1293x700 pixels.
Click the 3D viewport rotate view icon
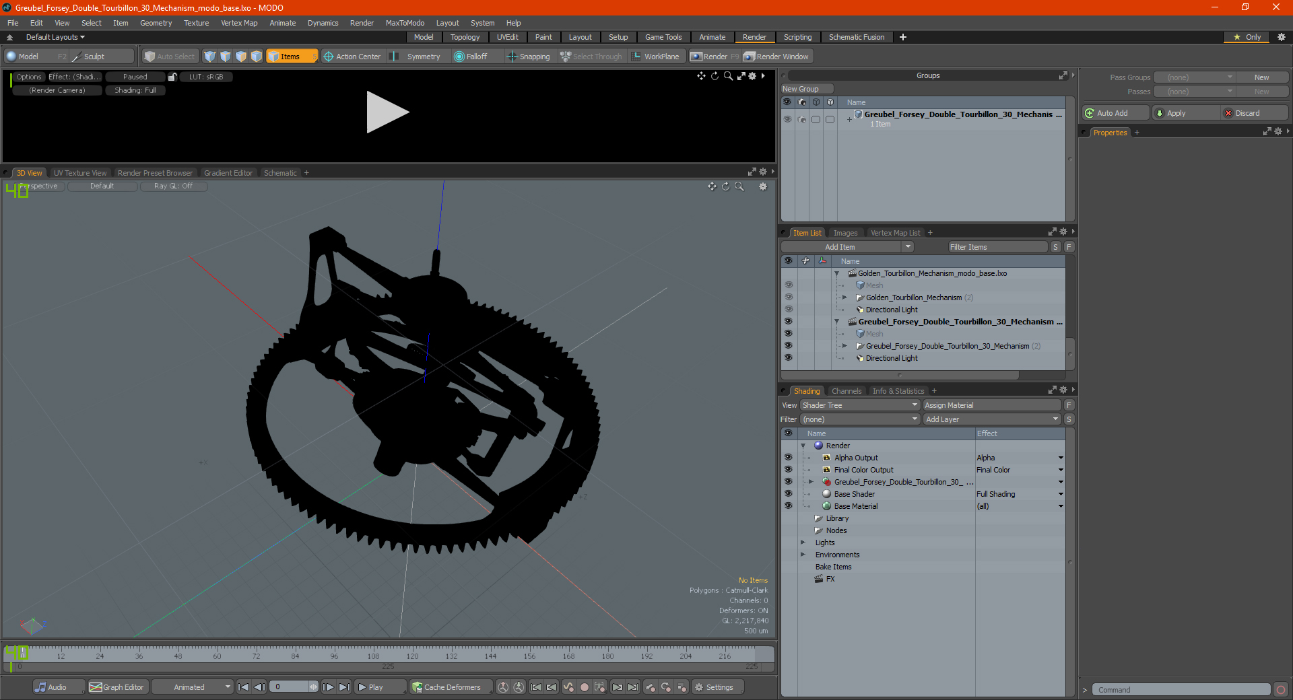tap(725, 186)
